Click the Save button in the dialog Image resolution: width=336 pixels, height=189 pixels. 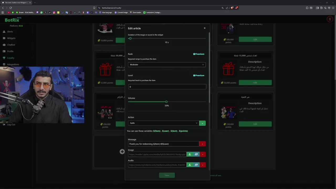167,175
